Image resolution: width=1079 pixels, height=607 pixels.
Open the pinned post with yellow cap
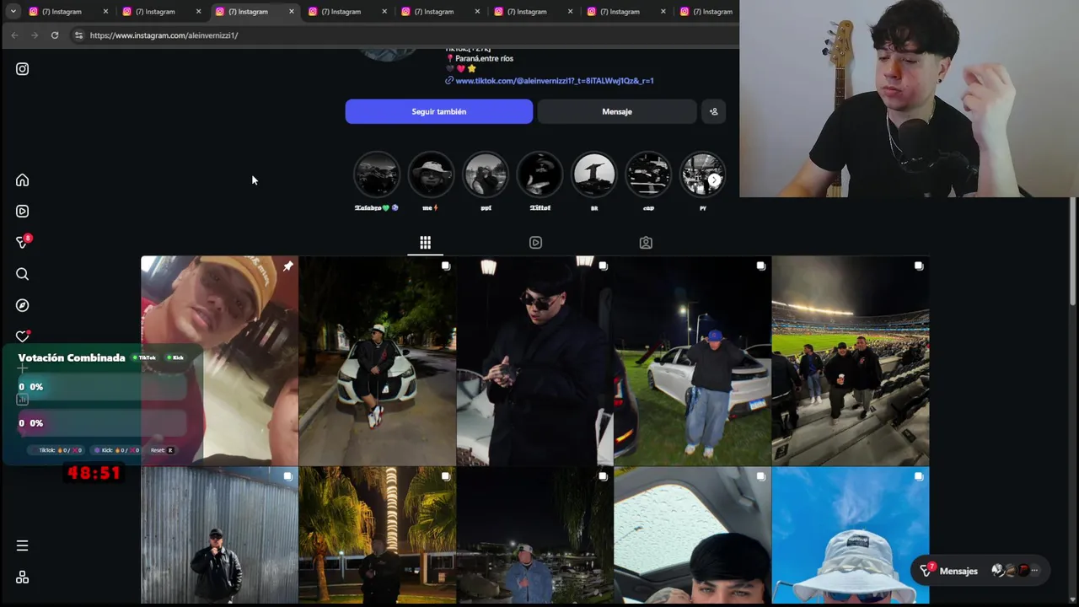[219, 361]
